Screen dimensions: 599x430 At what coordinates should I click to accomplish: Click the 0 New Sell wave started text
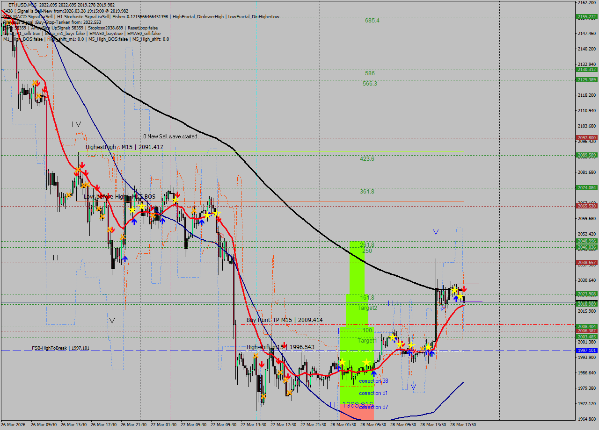coord(169,137)
